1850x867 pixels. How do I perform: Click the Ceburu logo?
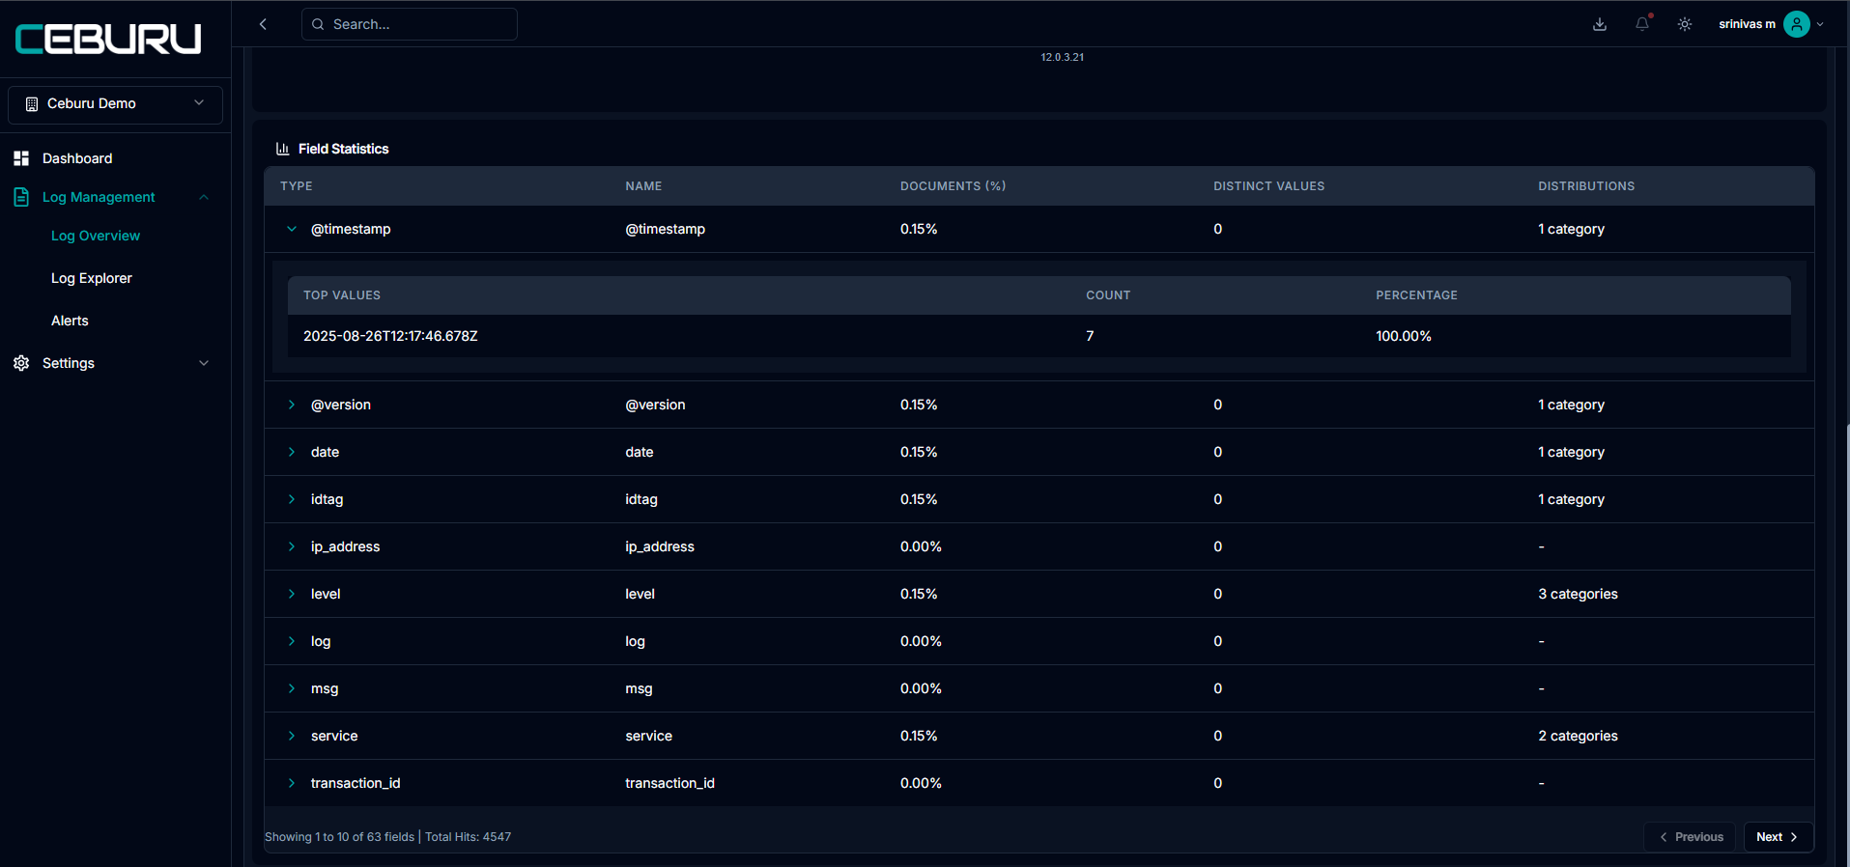coord(108,39)
